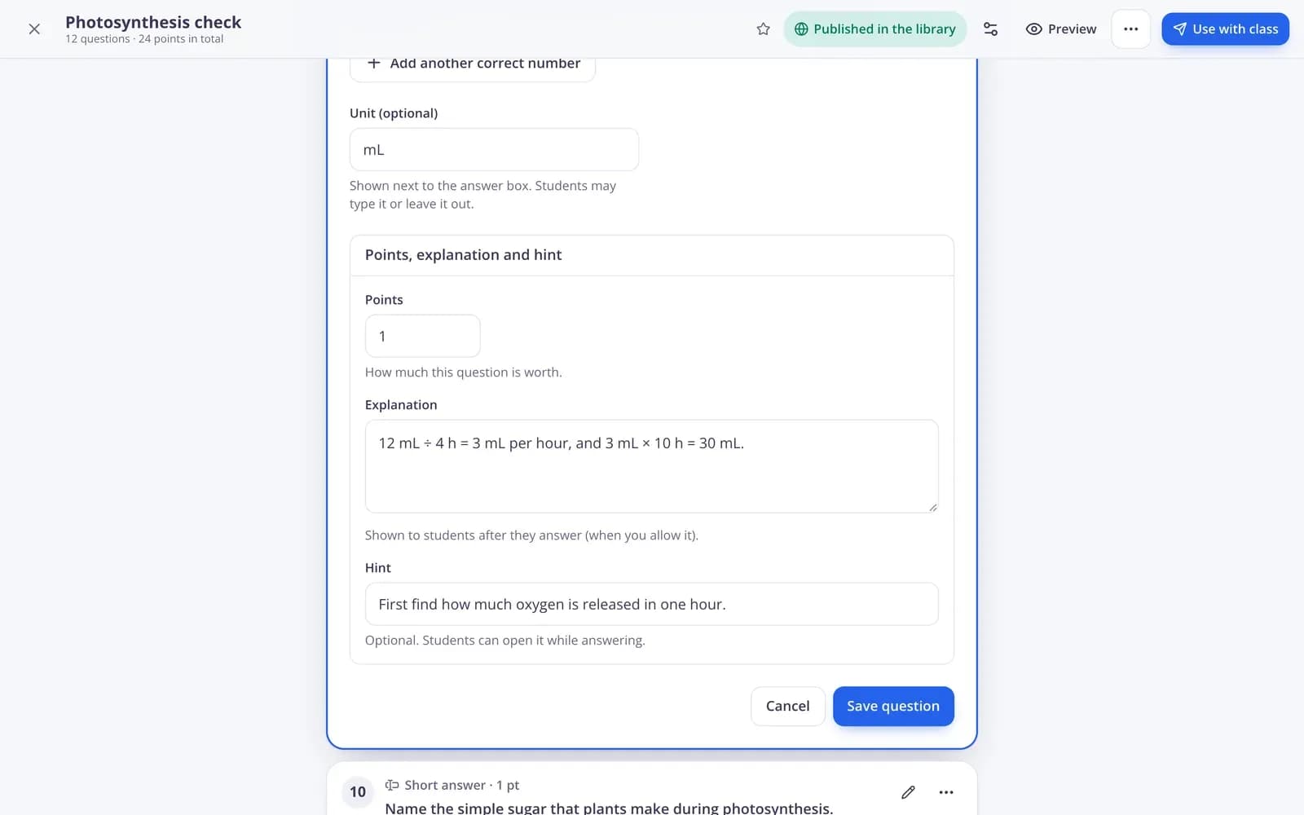Open quiz settings sliders icon
Viewport: 1304px width, 815px height.
point(990,29)
